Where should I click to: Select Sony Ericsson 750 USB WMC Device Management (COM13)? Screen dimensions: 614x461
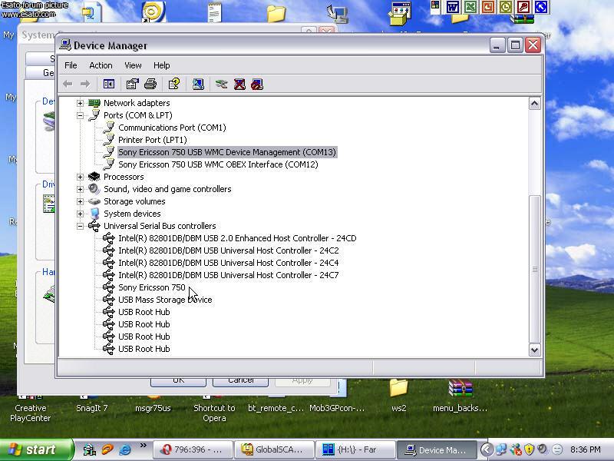pos(227,152)
